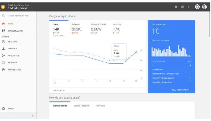Open the notifications bell icon
The height and width of the screenshot is (121, 211).
click(176, 7)
